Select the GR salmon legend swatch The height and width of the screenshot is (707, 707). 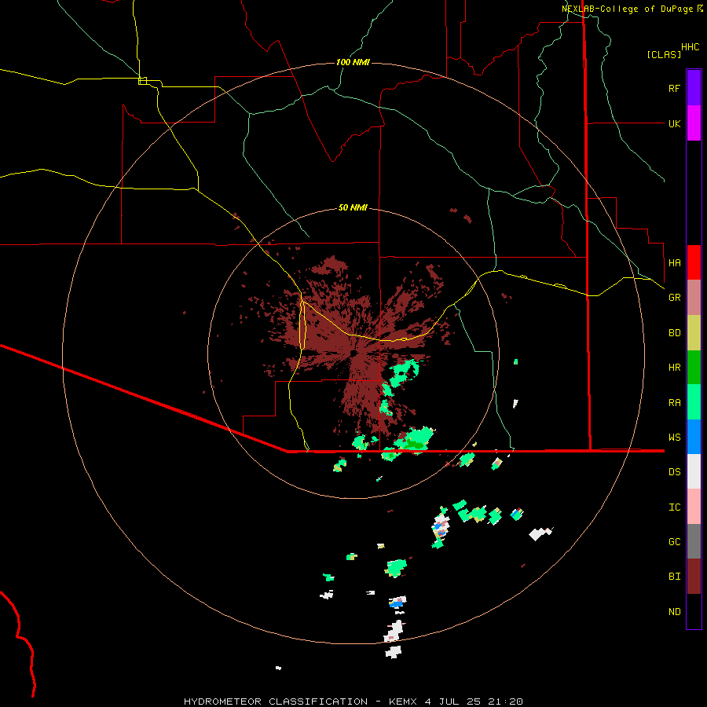[x=694, y=298]
